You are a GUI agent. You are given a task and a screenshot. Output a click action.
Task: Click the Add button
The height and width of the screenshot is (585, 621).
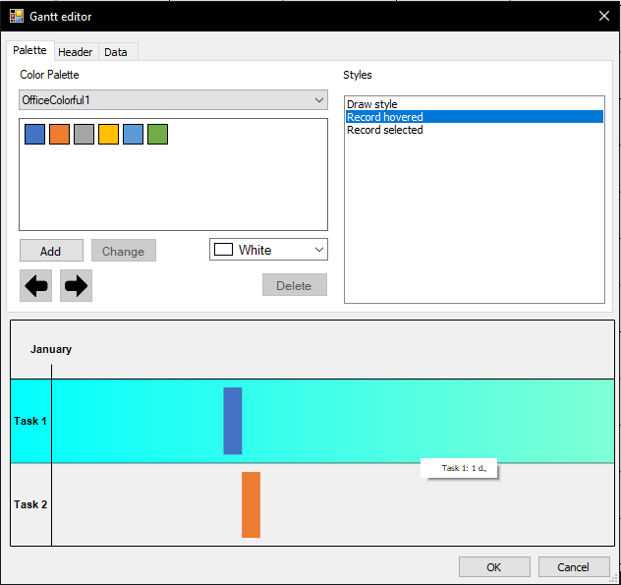[51, 251]
